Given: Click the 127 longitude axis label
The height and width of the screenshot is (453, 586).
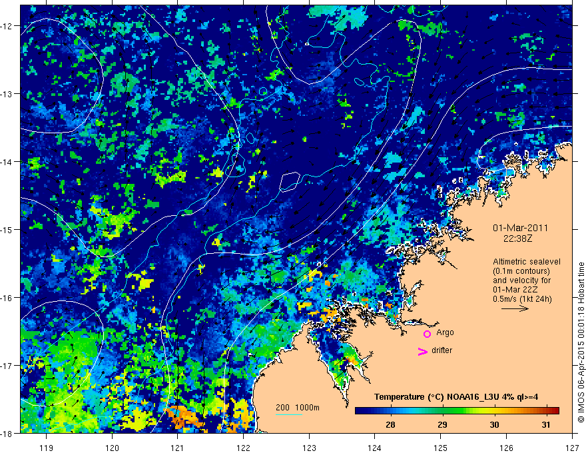Looking at the screenshot, I should (572, 448).
